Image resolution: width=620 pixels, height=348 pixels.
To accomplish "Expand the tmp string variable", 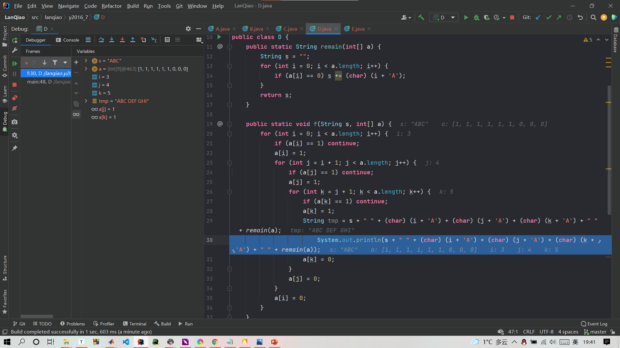I will [x=86, y=101].
